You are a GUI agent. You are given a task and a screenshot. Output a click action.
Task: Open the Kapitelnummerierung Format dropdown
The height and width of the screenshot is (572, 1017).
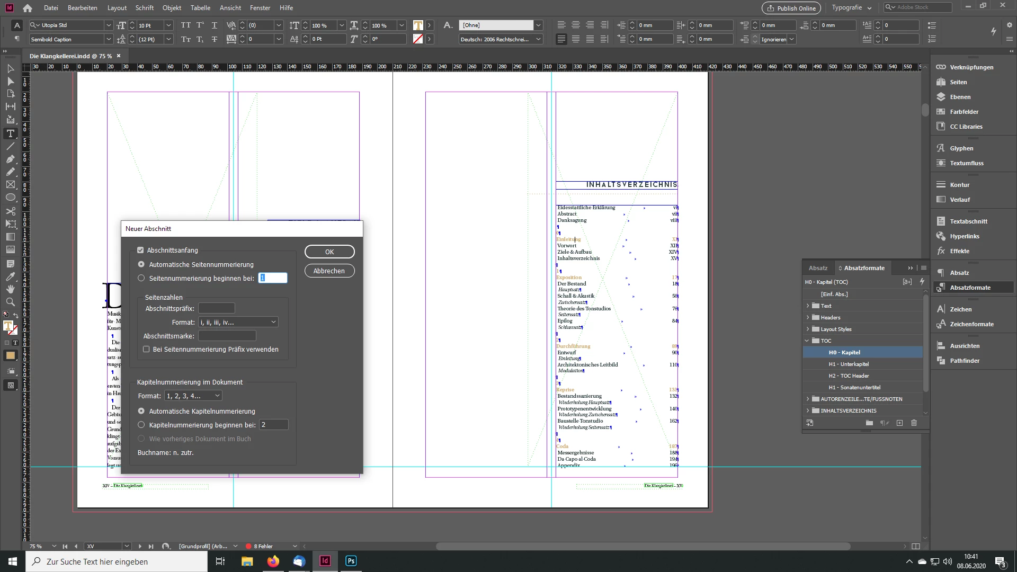point(193,396)
